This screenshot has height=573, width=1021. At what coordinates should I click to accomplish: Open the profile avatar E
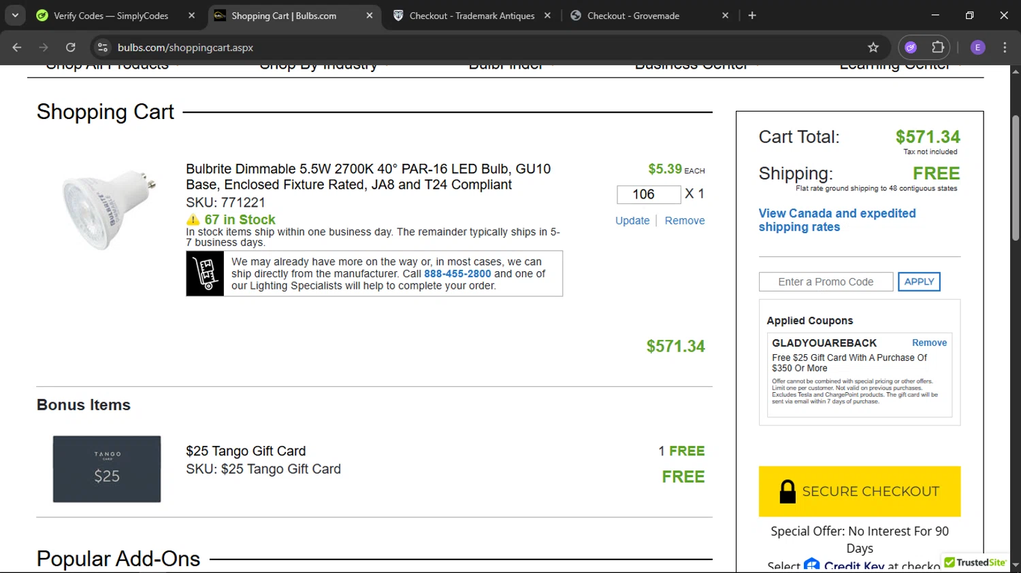tap(977, 48)
